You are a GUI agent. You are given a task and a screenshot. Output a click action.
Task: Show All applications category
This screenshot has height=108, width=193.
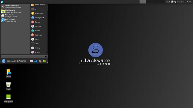point(38,9)
